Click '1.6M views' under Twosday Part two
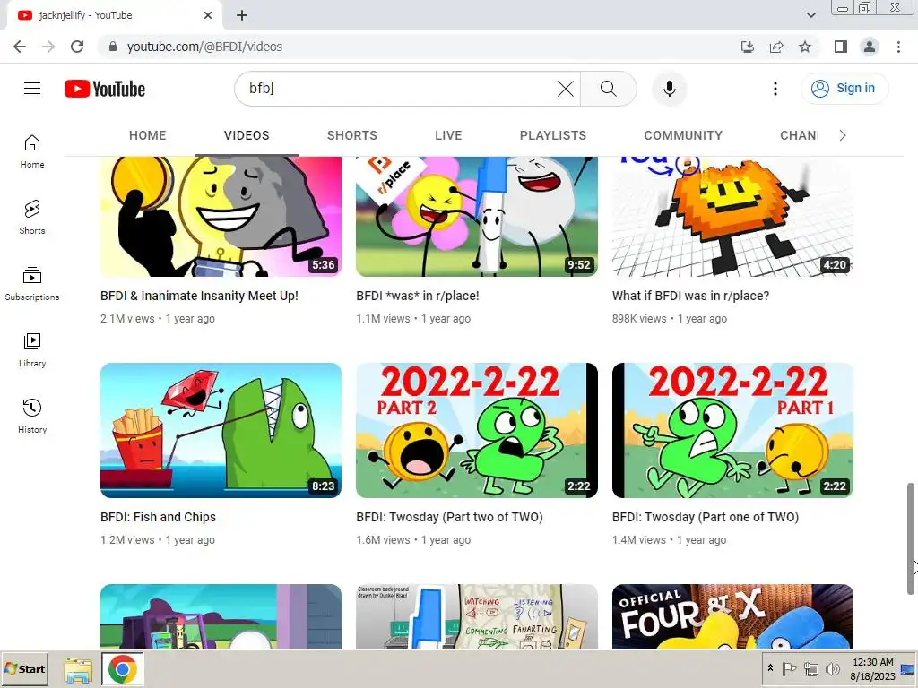The image size is (918, 688). (x=383, y=540)
